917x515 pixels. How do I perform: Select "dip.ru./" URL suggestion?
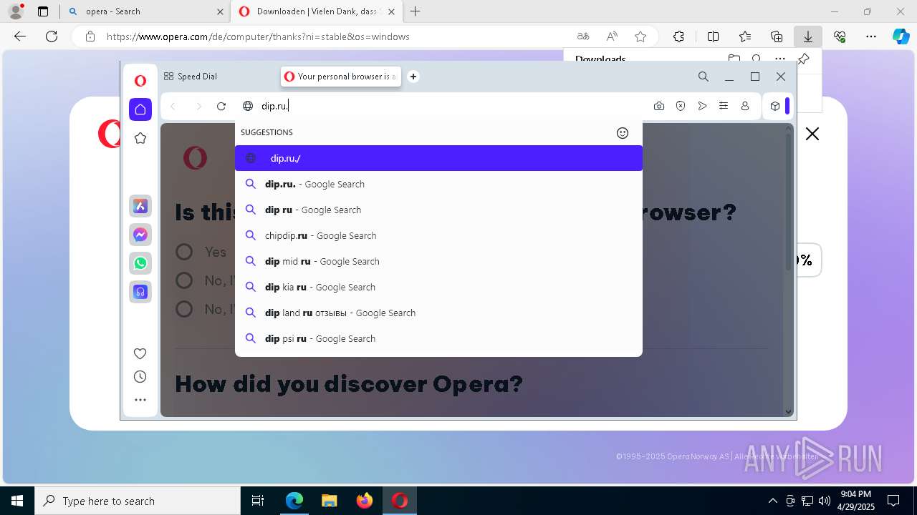pyautogui.click(x=438, y=158)
